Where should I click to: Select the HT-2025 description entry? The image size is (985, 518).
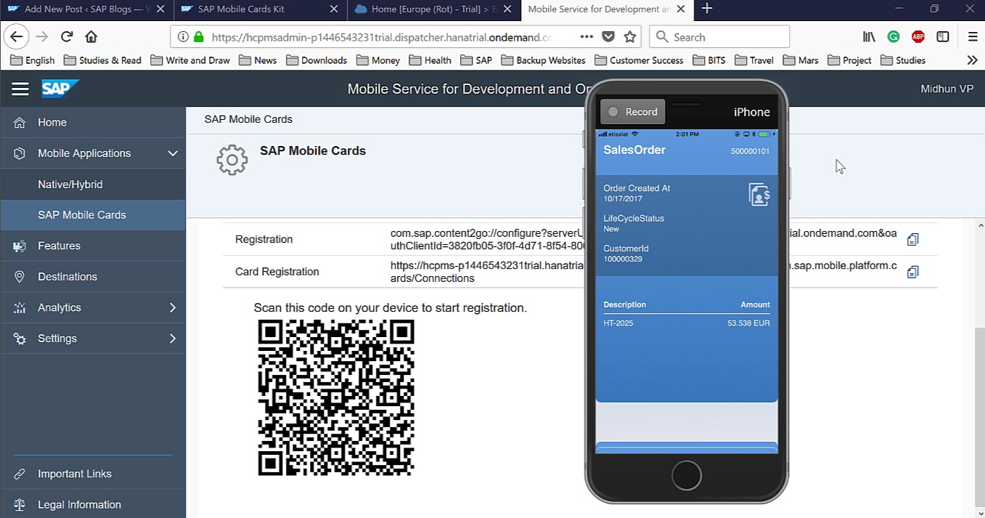click(x=618, y=323)
